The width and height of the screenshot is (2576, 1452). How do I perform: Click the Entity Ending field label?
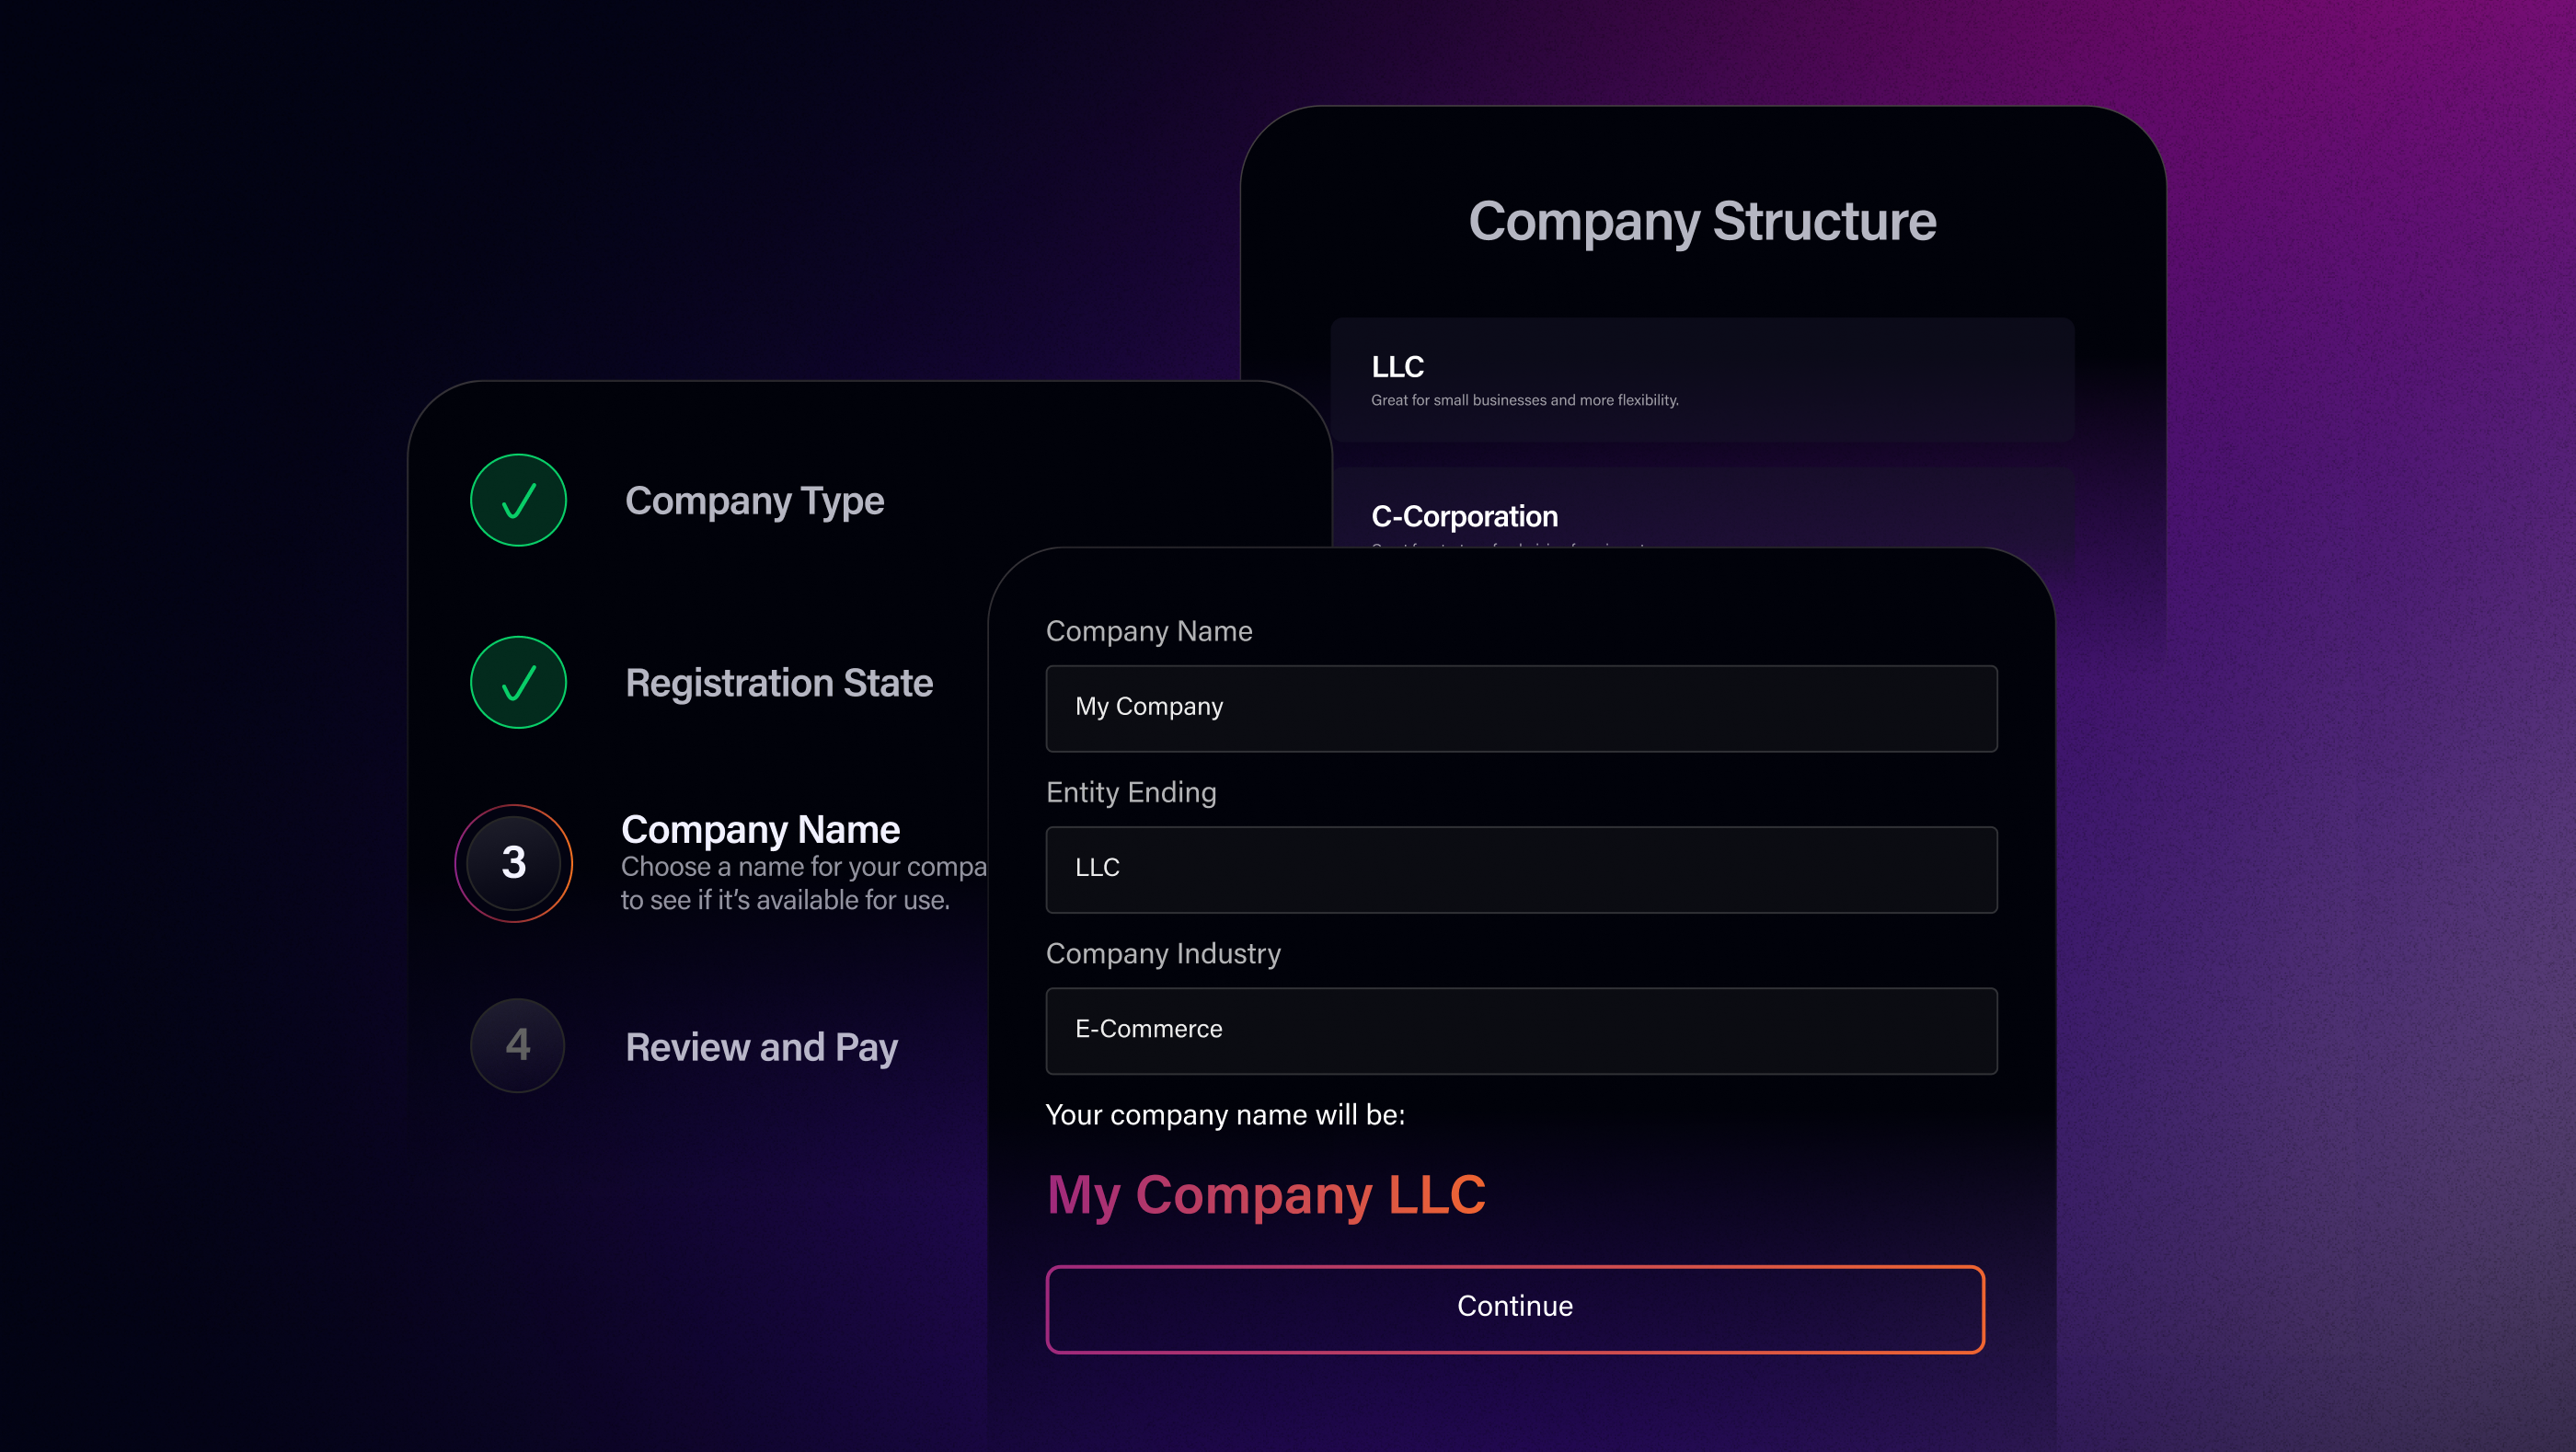pyautogui.click(x=1131, y=792)
